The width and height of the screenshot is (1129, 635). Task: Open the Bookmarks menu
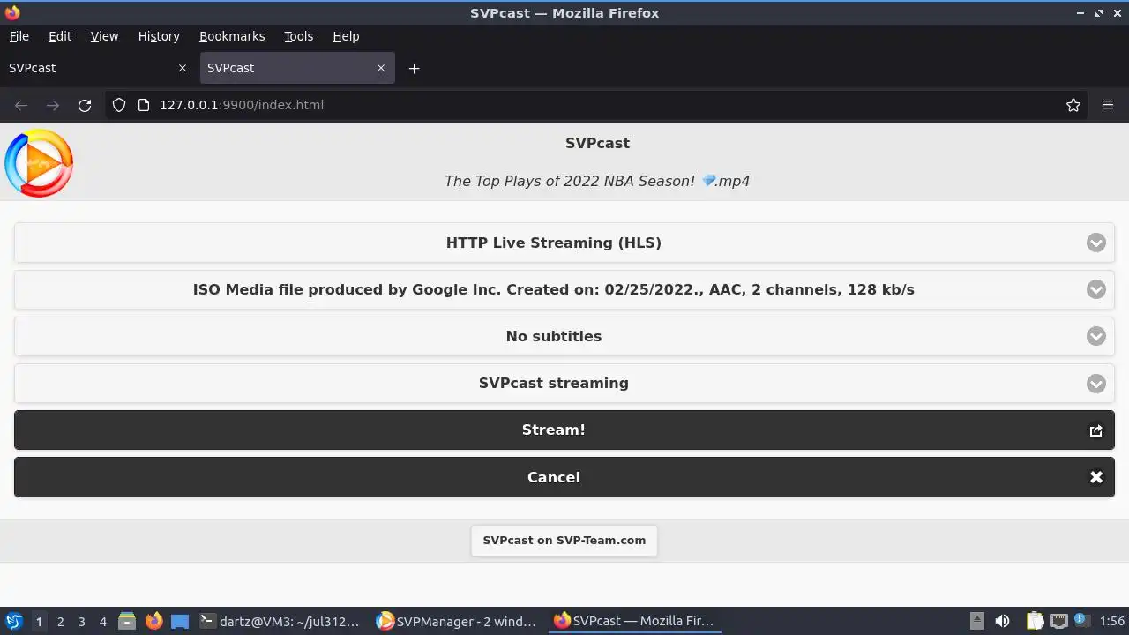coord(232,36)
